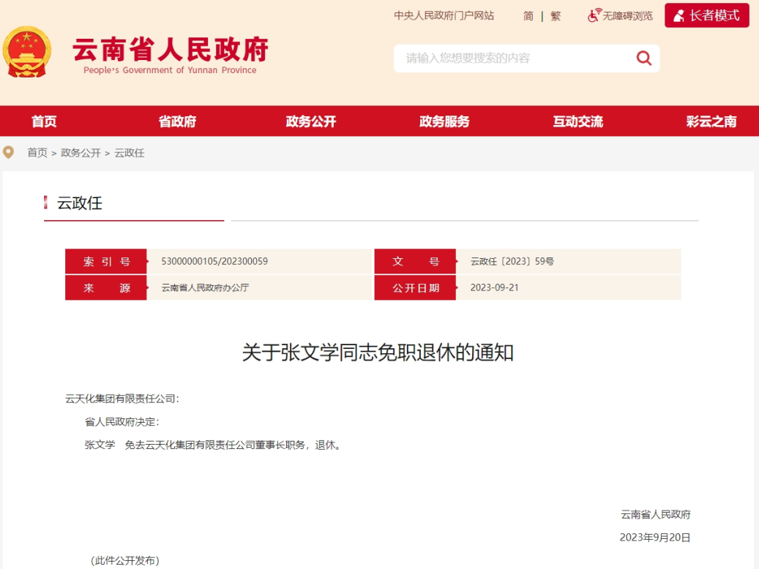
Task: Click the note (此件公开发布)
Action: (125, 561)
